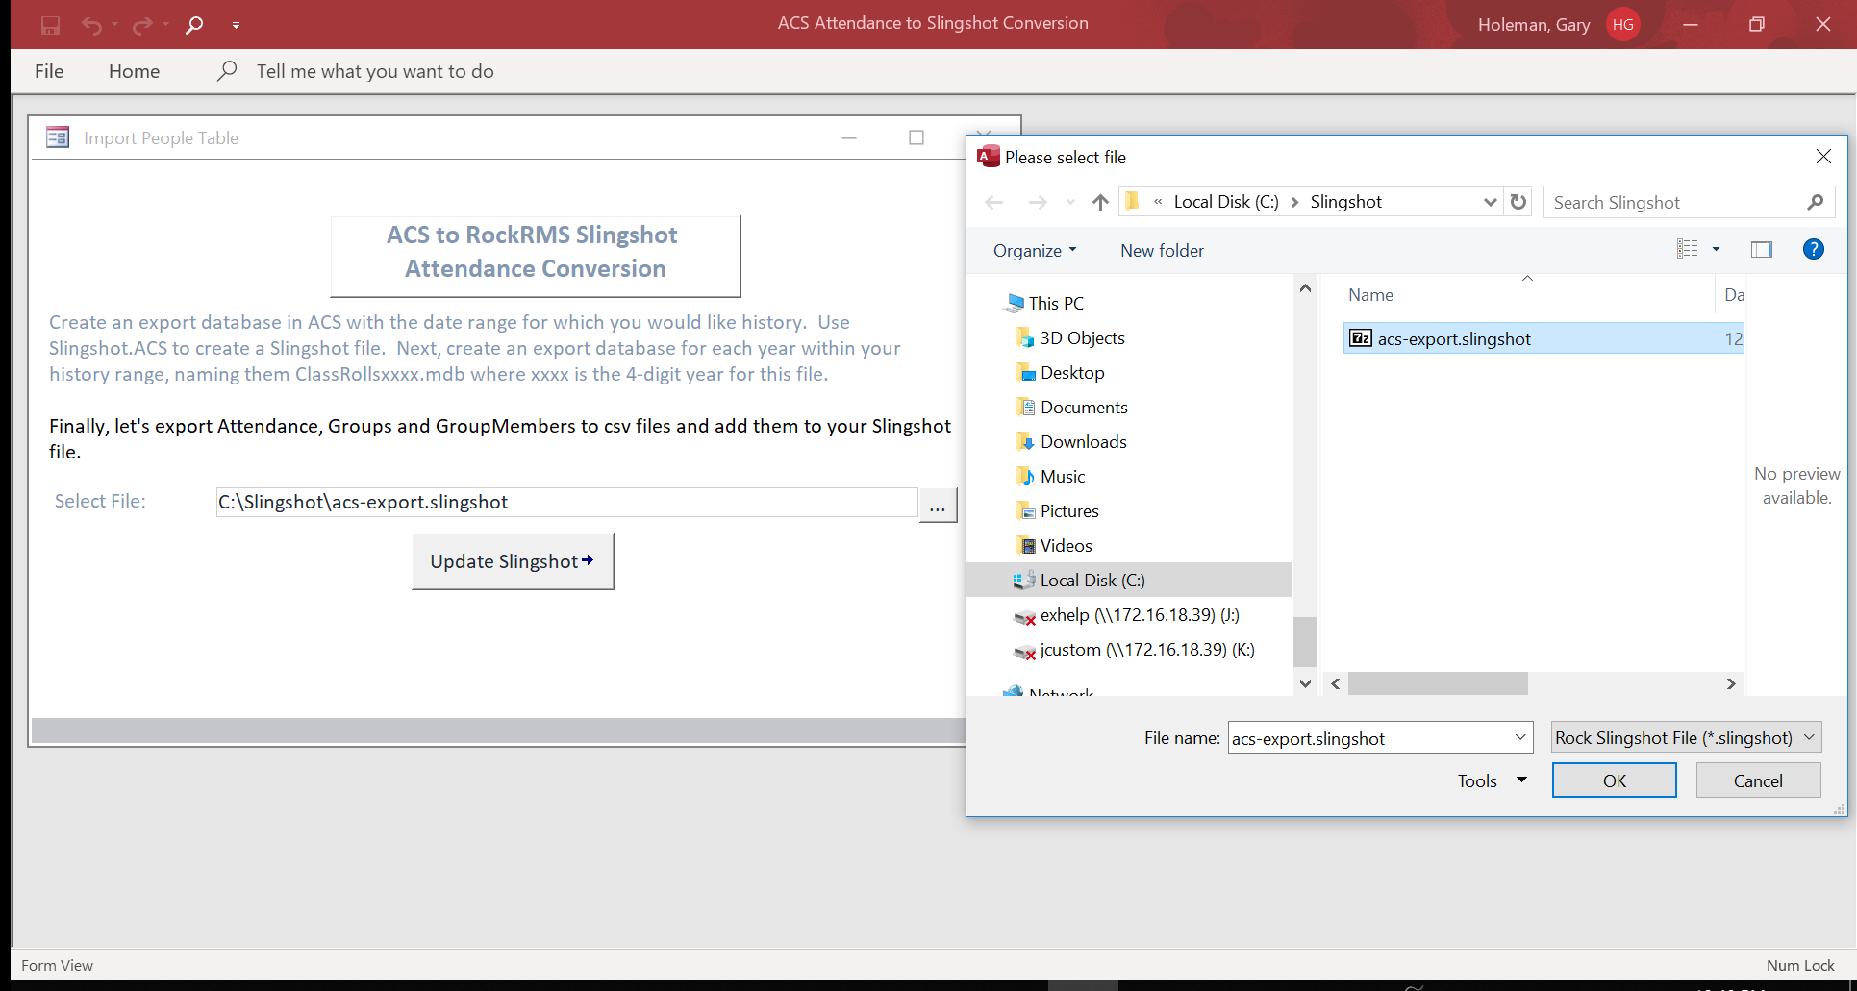Open the view options dropdown arrow

[x=1716, y=249]
